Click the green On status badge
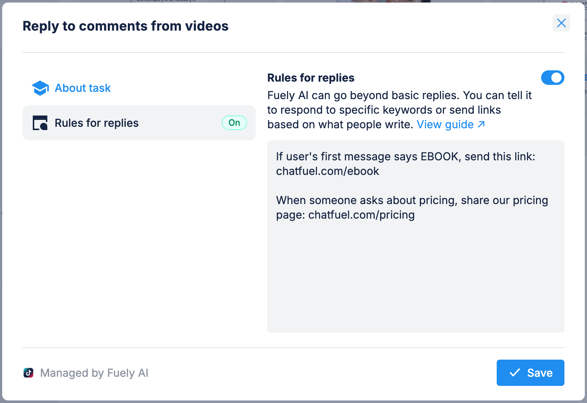 pos(234,123)
